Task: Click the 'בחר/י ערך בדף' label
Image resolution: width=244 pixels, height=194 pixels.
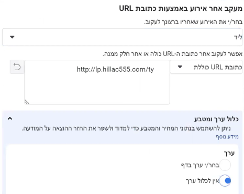Action: pyautogui.click(x=200, y=165)
